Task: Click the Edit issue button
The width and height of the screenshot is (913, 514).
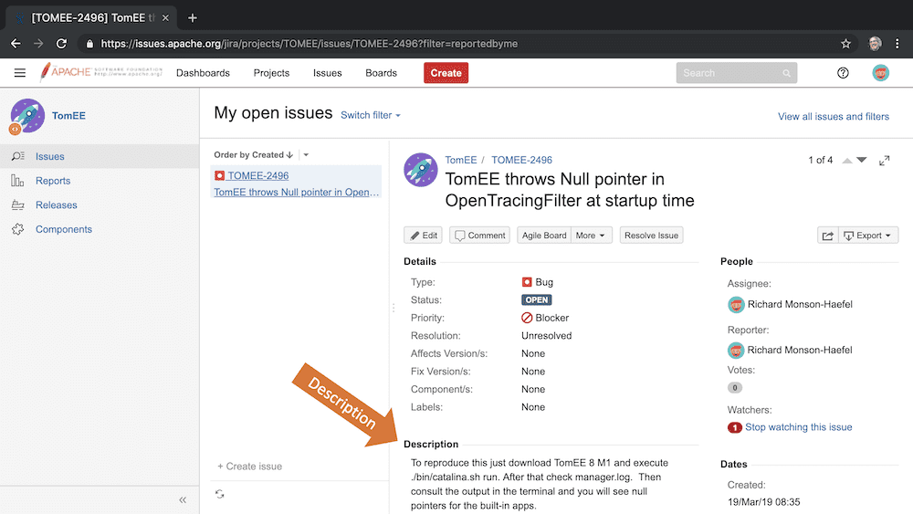Action: (x=424, y=236)
